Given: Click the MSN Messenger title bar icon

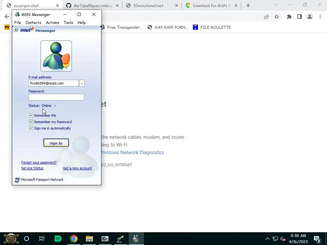Looking at the screenshot, I should (x=17, y=14).
